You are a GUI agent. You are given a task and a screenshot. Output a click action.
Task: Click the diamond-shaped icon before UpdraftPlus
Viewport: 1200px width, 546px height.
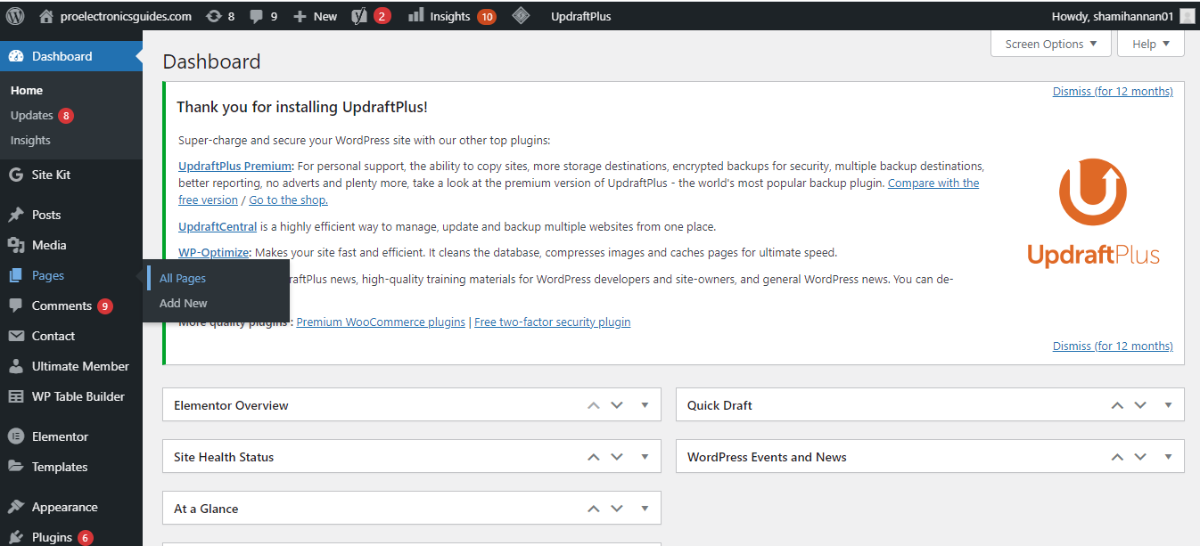pyautogui.click(x=522, y=16)
